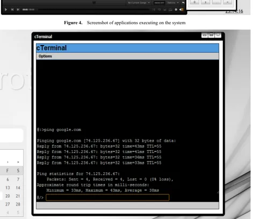Open media player settings gear icon
The width and height of the screenshot is (253, 219).
176,10
